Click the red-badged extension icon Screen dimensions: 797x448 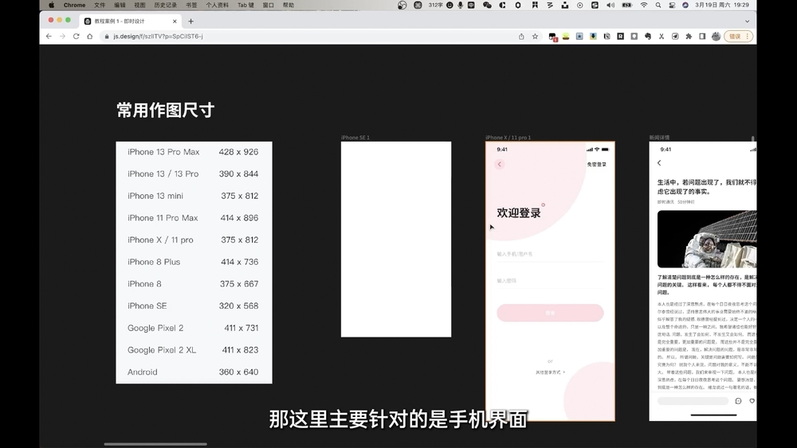coord(552,37)
